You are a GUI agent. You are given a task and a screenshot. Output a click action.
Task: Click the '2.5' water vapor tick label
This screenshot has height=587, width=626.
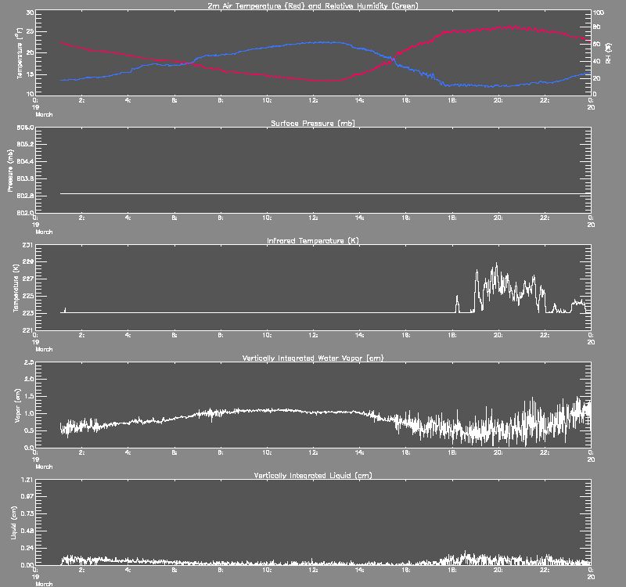point(29,362)
